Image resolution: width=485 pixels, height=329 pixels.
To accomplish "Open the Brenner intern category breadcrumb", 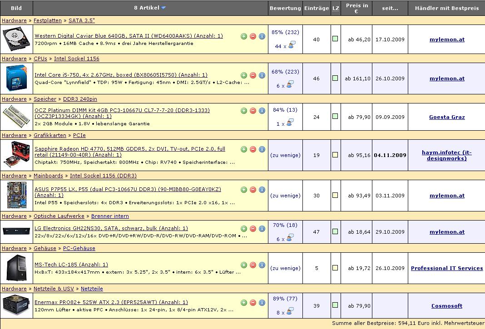I will point(110,216).
